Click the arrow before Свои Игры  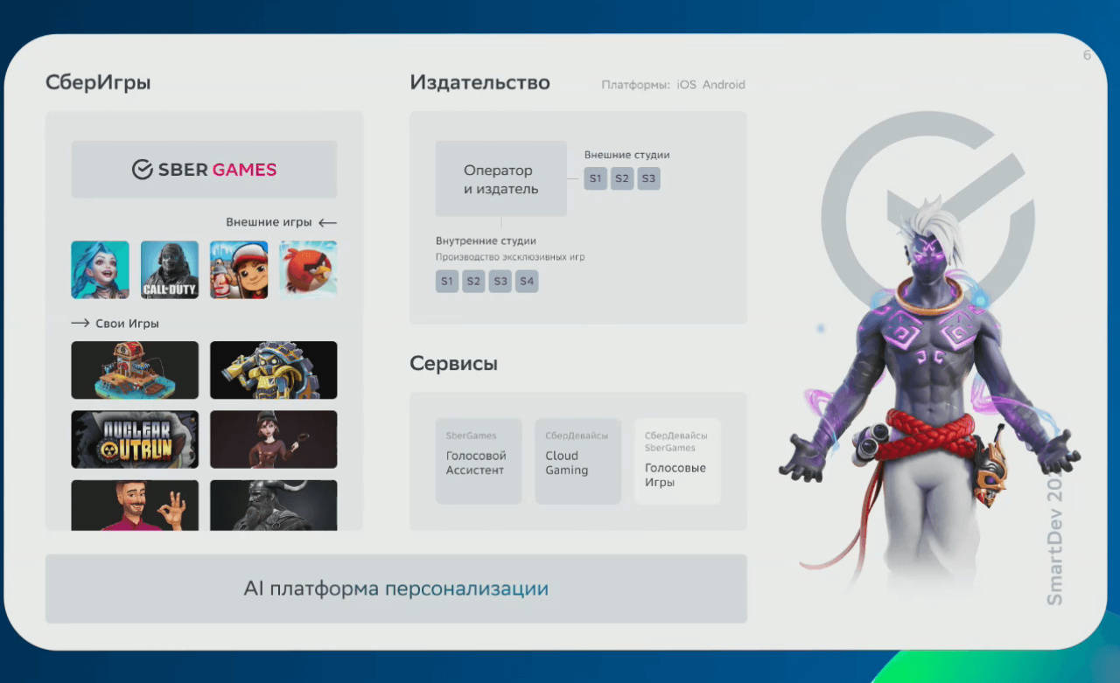(x=80, y=324)
